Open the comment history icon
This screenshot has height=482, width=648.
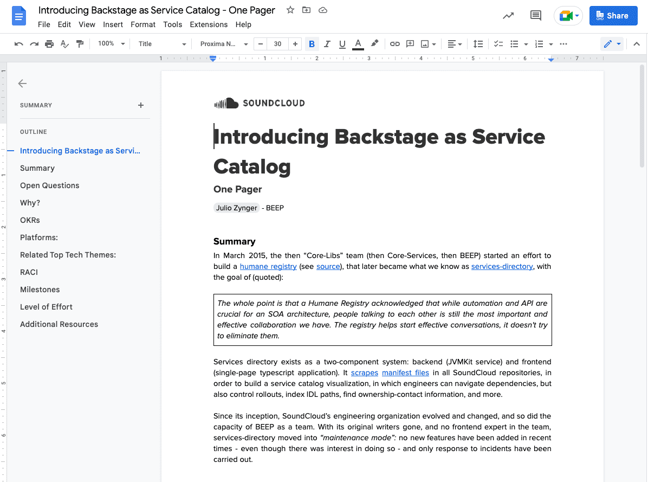tap(535, 16)
